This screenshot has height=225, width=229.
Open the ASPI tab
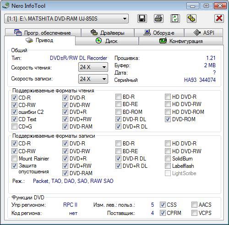(203, 32)
